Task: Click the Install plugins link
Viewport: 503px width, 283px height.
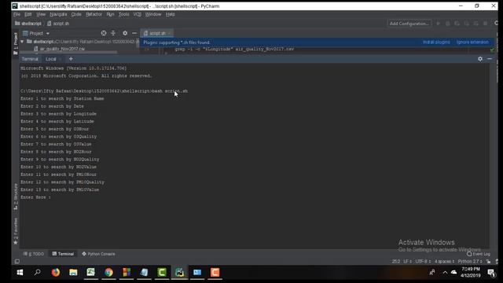Action: (x=436, y=42)
